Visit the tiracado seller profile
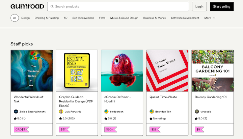The image size is (243, 139). coord(206,112)
